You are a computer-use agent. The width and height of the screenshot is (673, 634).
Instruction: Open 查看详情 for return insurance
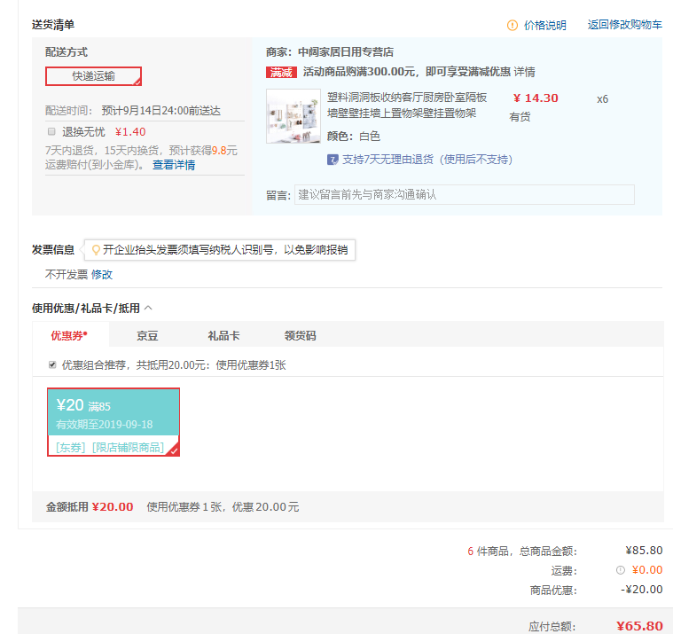[174, 165]
